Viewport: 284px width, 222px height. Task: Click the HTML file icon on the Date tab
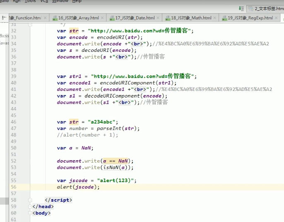(112, 18)
